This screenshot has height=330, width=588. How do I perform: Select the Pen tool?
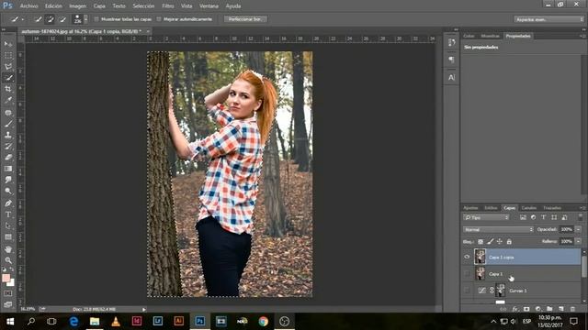tap(8, 203)
